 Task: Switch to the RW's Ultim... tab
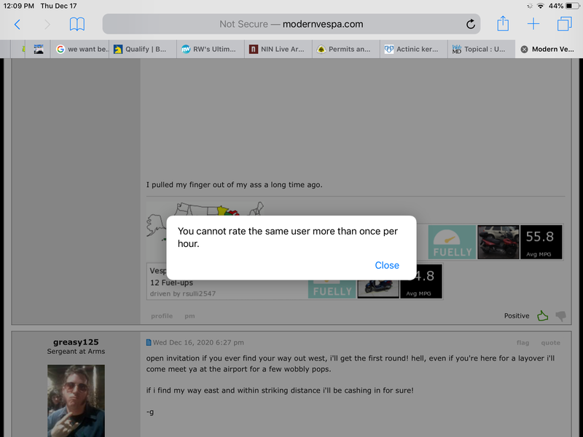(211, 49)
